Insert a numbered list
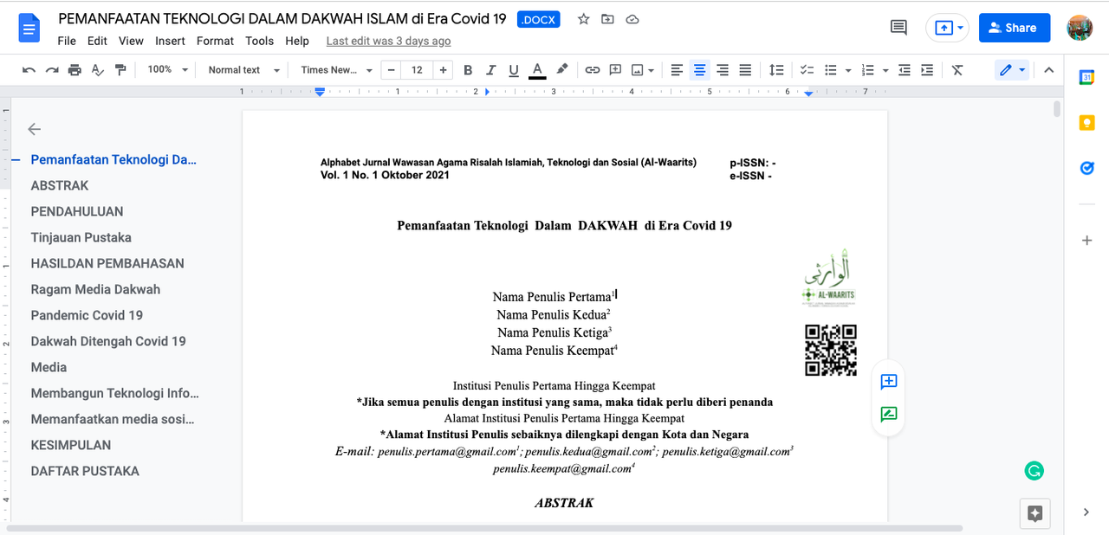Viewport: 1109px width, 535px height. point(868,70)
